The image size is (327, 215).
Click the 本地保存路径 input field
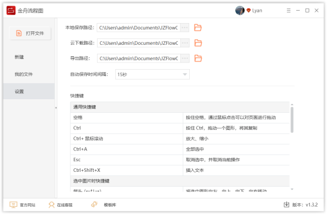[138, 28]
